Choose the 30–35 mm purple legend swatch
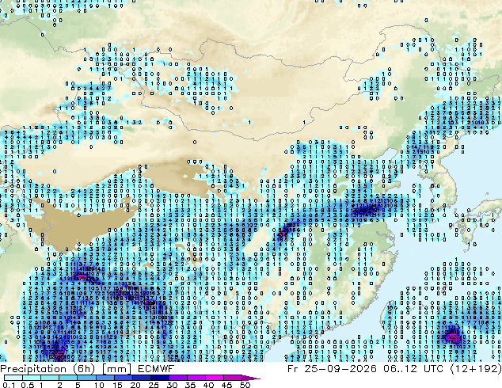This screenshot has width=502, height=388. coord(178,378)
